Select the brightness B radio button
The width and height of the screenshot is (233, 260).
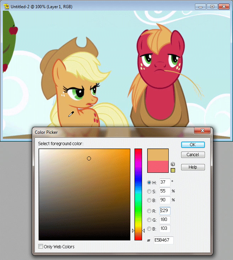pos(149,200)
